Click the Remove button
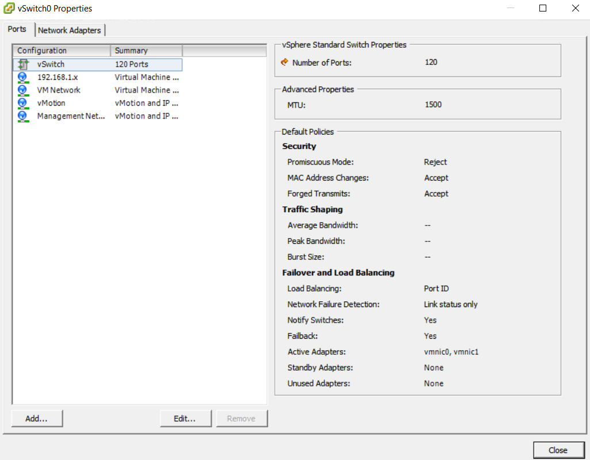The height and width of the screenshot is (460, 590). pos(242,419)
